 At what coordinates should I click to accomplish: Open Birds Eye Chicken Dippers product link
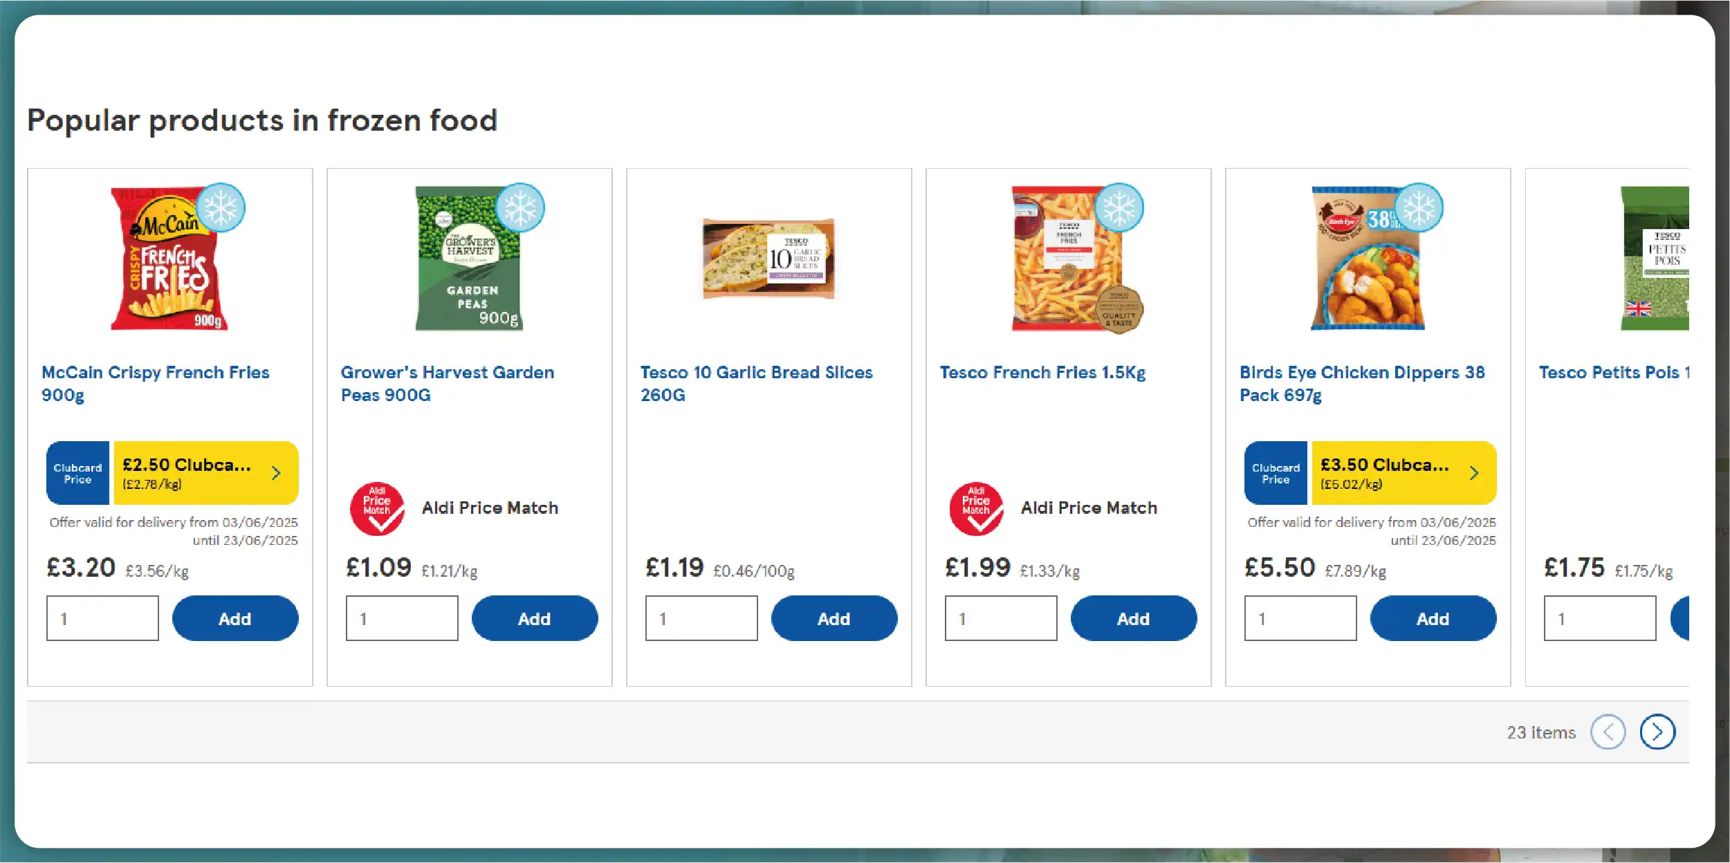point(1361,383)
